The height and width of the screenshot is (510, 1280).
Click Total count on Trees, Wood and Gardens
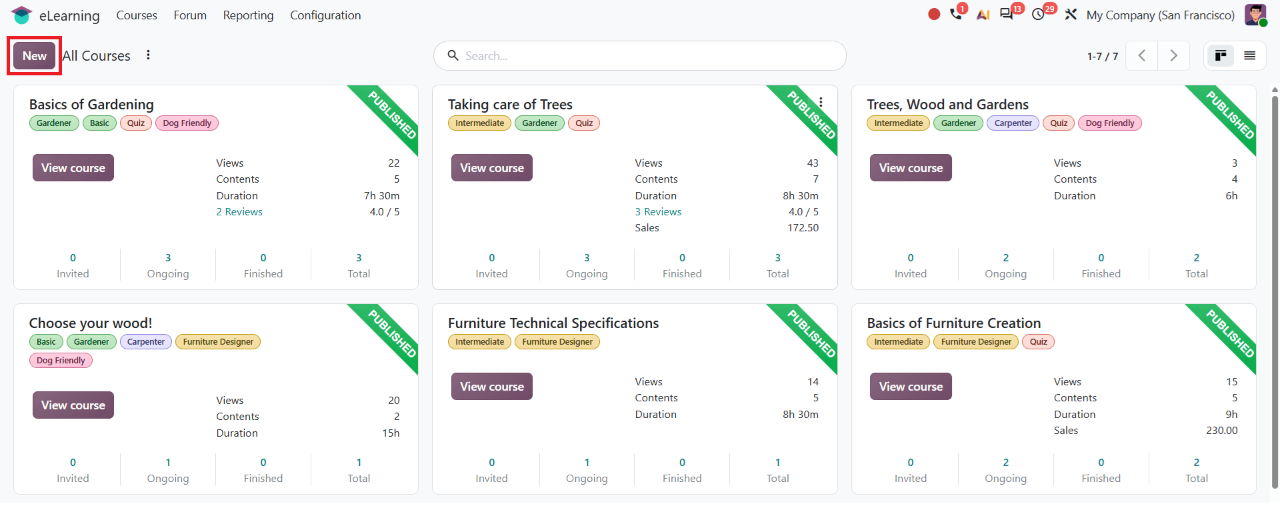click(1197, 265)
